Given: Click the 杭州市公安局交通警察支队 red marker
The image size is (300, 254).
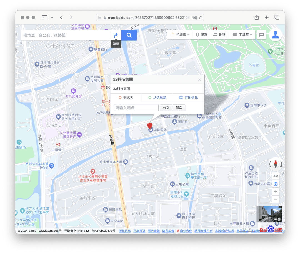Looking at the screenshot, I should [x=93, y=171].
